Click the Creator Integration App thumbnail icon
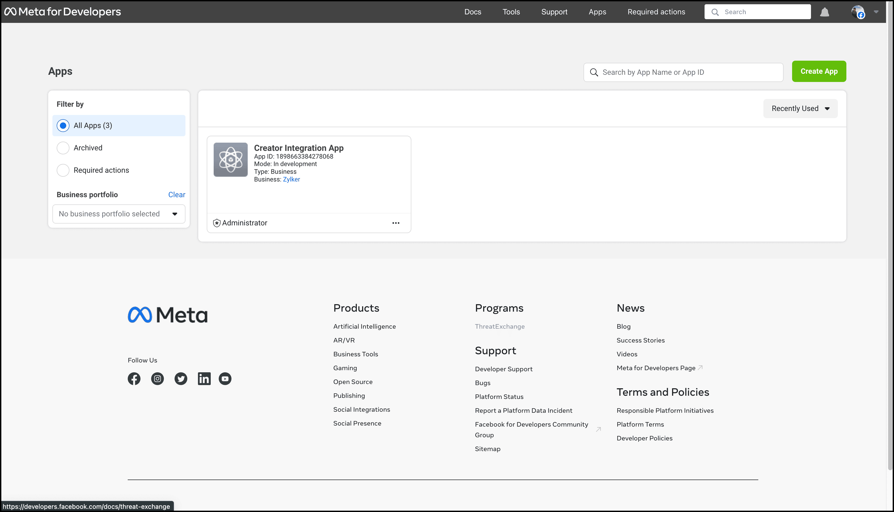 tap(231, 160)
